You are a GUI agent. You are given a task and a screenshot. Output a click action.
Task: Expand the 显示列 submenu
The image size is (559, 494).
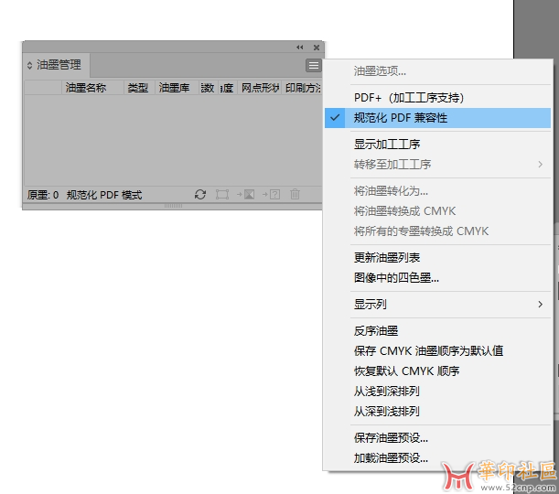coord(438,305)
